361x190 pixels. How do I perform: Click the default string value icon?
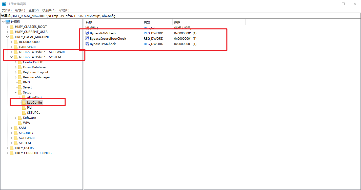88,28
